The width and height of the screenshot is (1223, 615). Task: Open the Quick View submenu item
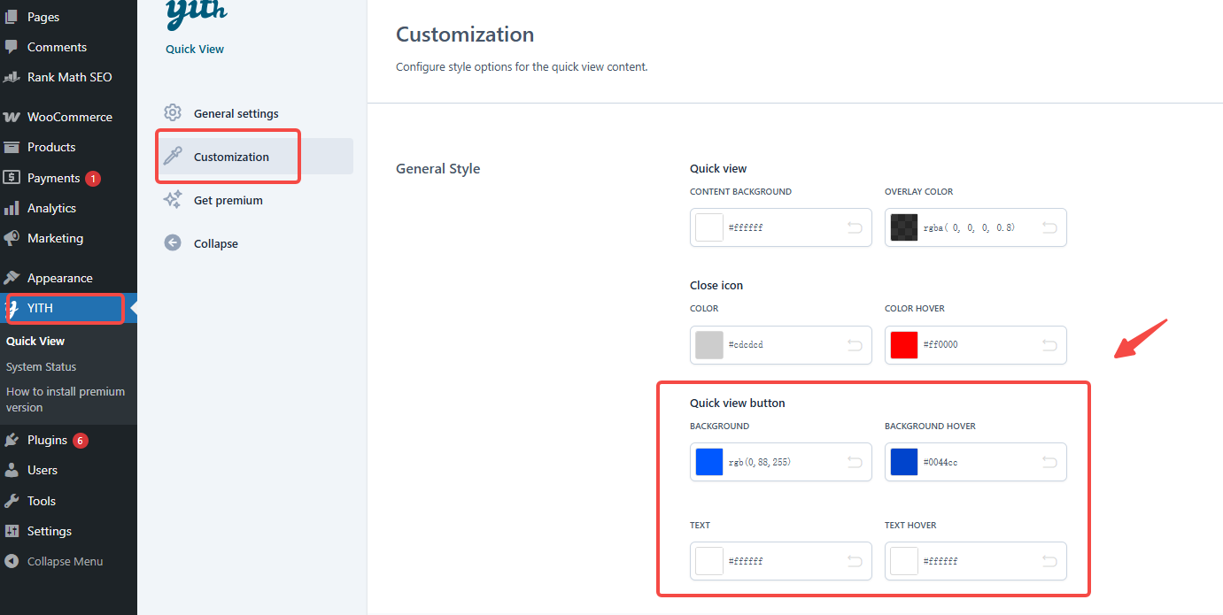35,341
